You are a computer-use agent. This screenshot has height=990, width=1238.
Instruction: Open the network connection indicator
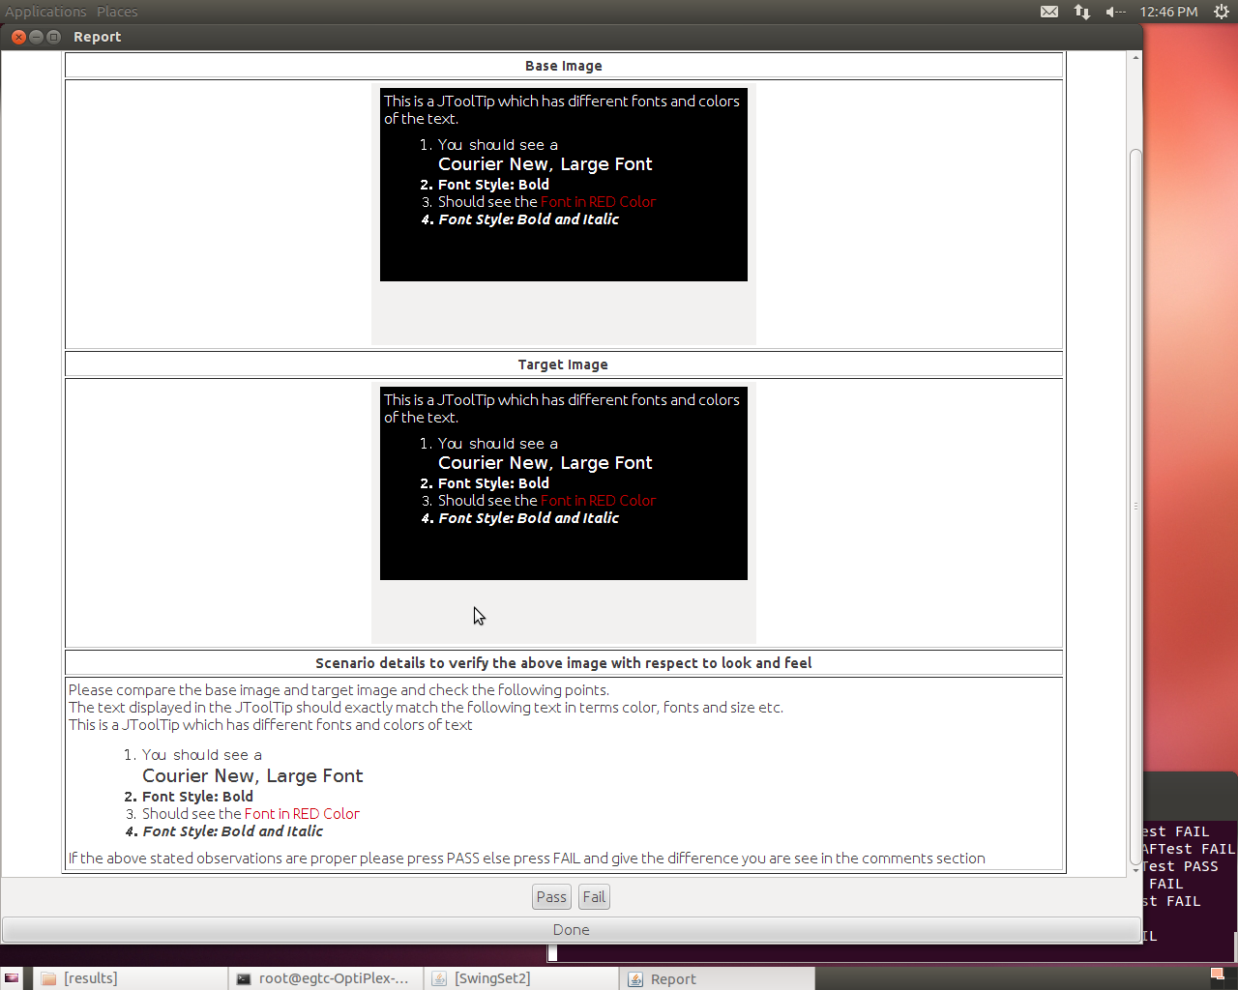click(1081, 12)
